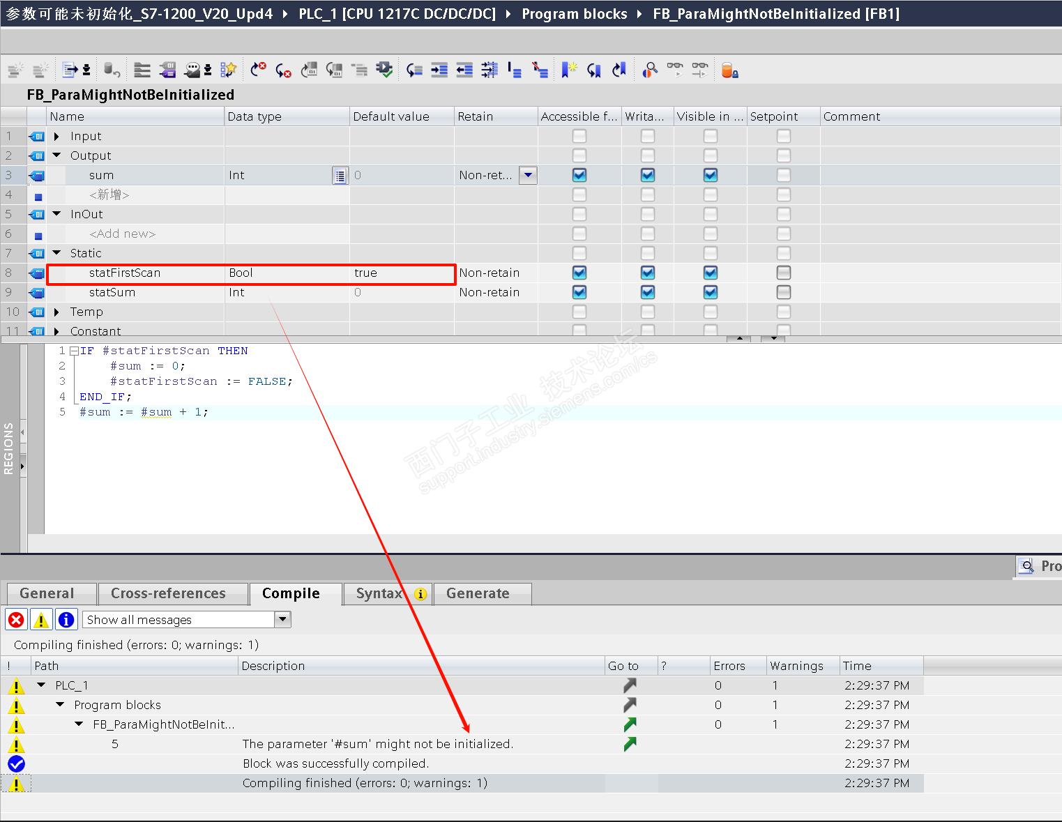
Task: Select 'Block was successfully compiled.' message
Action: point(335,763)
